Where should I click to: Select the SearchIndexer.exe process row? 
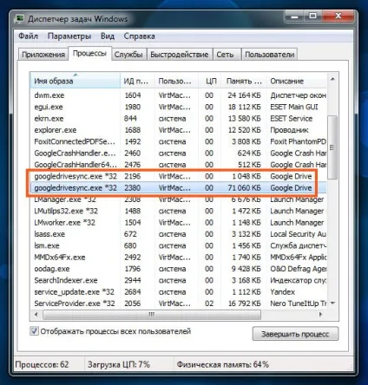[x=178, y=280]
